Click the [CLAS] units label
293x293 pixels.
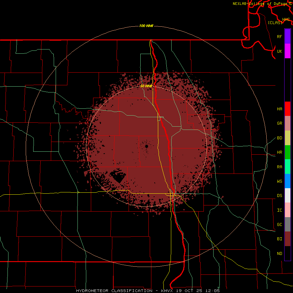275,22
